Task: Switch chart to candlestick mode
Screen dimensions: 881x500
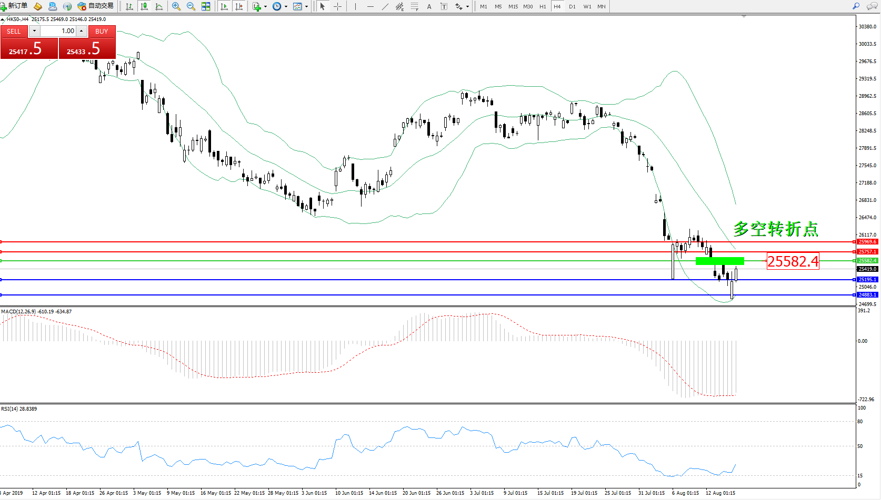Action: (x=144, y=6)
